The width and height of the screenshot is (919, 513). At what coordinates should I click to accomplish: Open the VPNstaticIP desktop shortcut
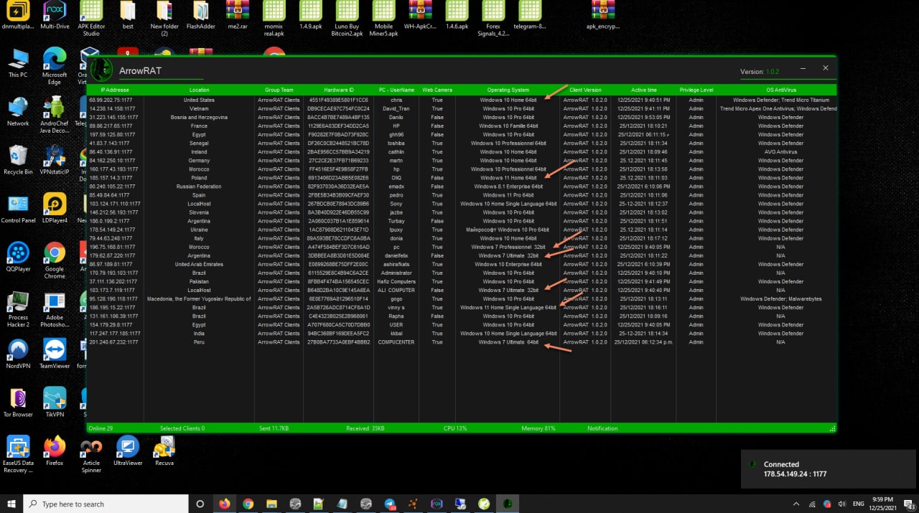[55, 161]
